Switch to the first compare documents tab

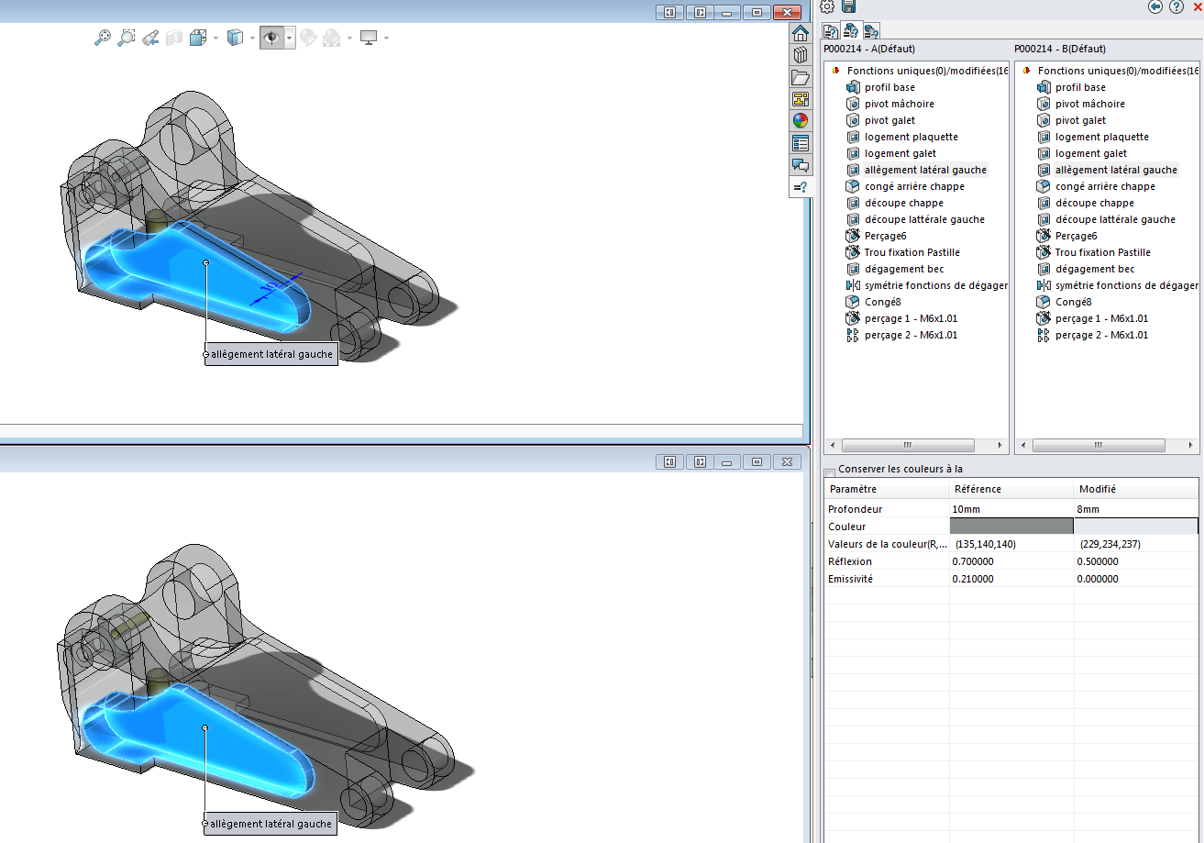[x=831, y=31]
